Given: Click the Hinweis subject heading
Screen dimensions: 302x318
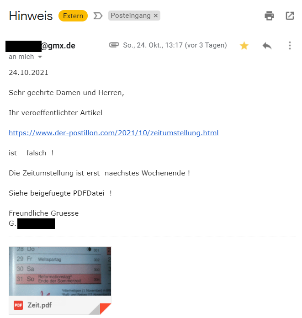Looking at the screenshot, I should [x=31, y=16].
